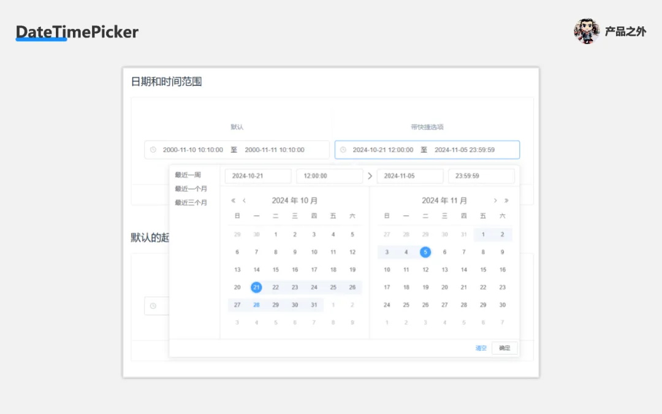
Task: Select November 12 in right calendar
Action: pos(425,269)
